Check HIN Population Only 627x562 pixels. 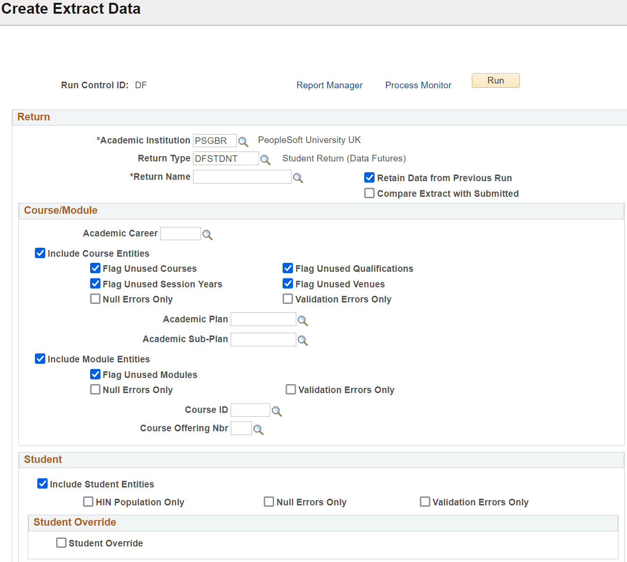click(x=88, y=502)
